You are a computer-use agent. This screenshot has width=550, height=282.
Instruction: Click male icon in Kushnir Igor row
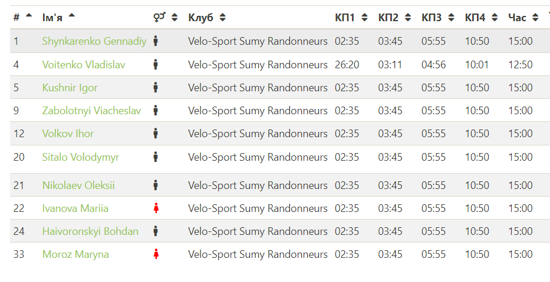click(156, 88)
